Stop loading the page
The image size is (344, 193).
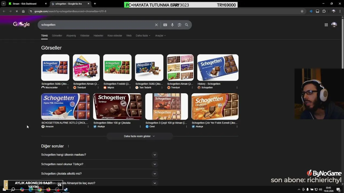pos(17,11)
